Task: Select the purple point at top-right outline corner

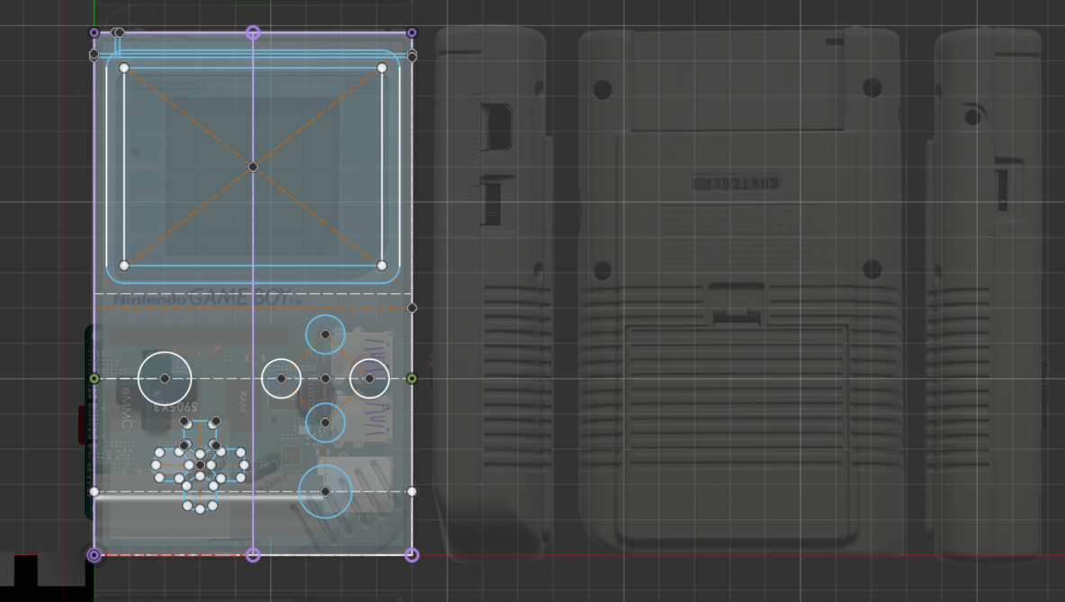Action: (411, 32)
